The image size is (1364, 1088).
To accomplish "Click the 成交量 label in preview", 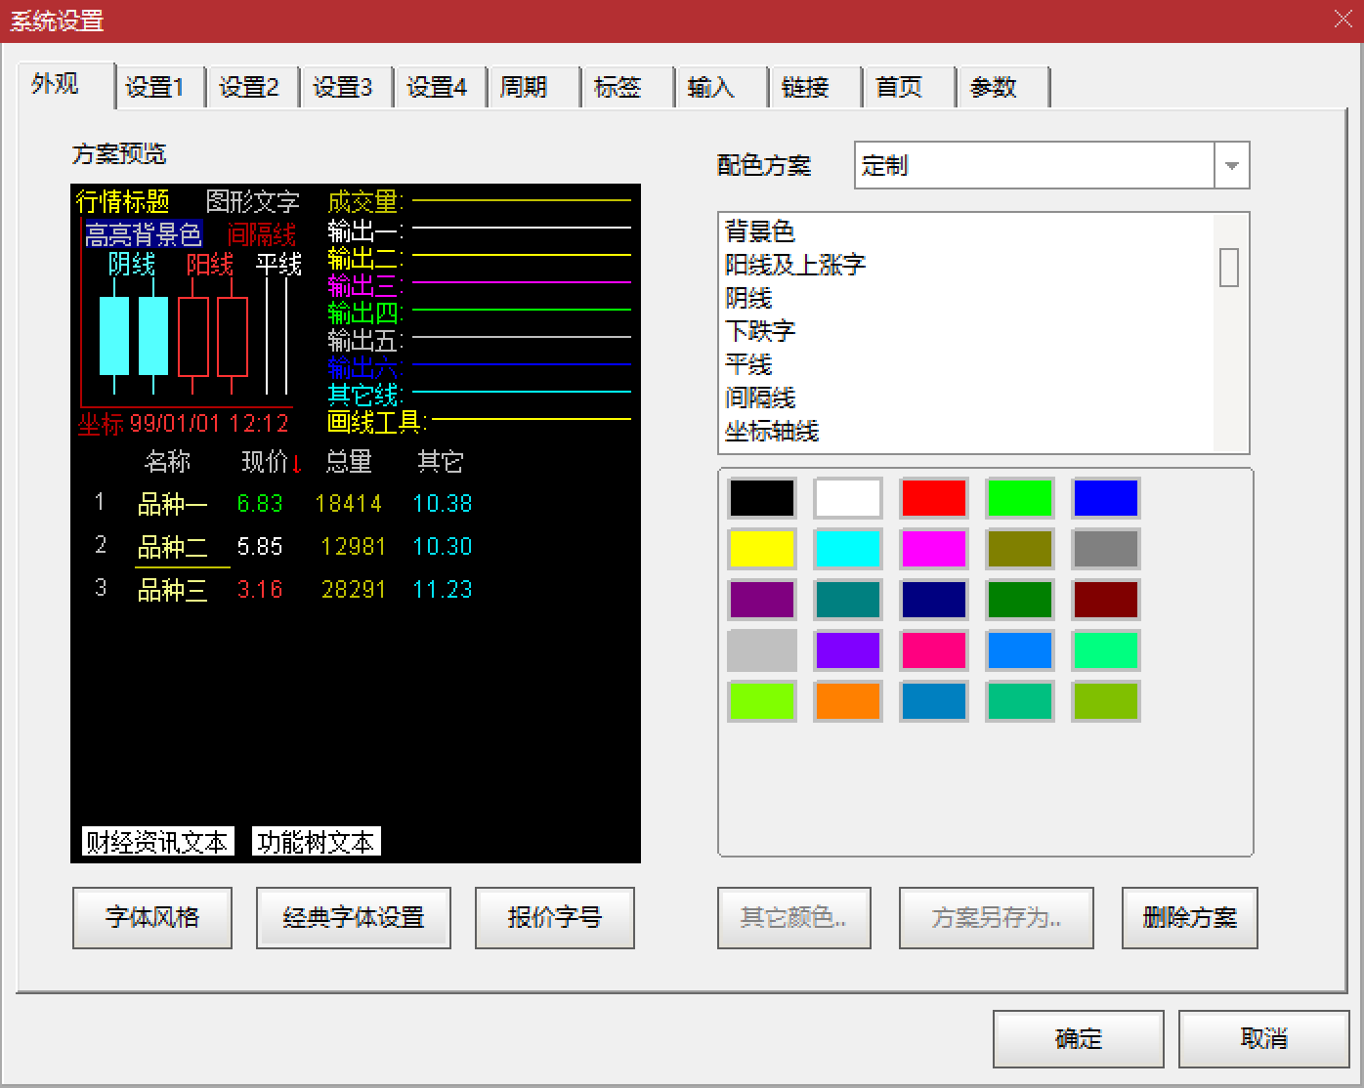I will [x=364, y=202].
